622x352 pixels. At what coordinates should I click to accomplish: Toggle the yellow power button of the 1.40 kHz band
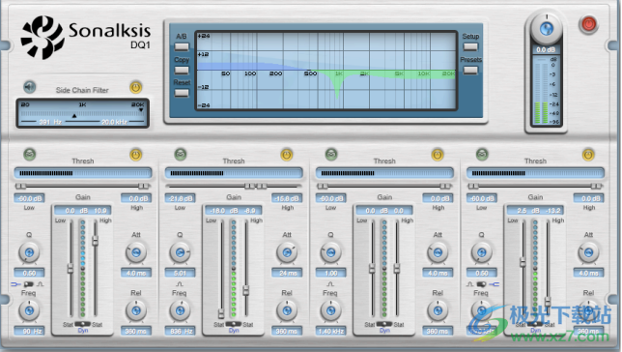click(x=438, y=155)
